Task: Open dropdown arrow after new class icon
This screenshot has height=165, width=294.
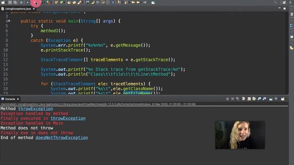Action: (64, 2)
